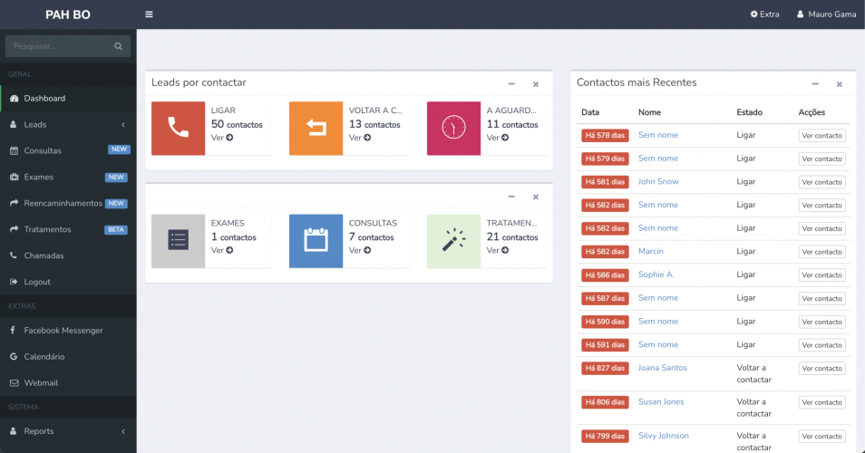Open the Extra gear menu
The image size is (865, 453).
[764, 14]
